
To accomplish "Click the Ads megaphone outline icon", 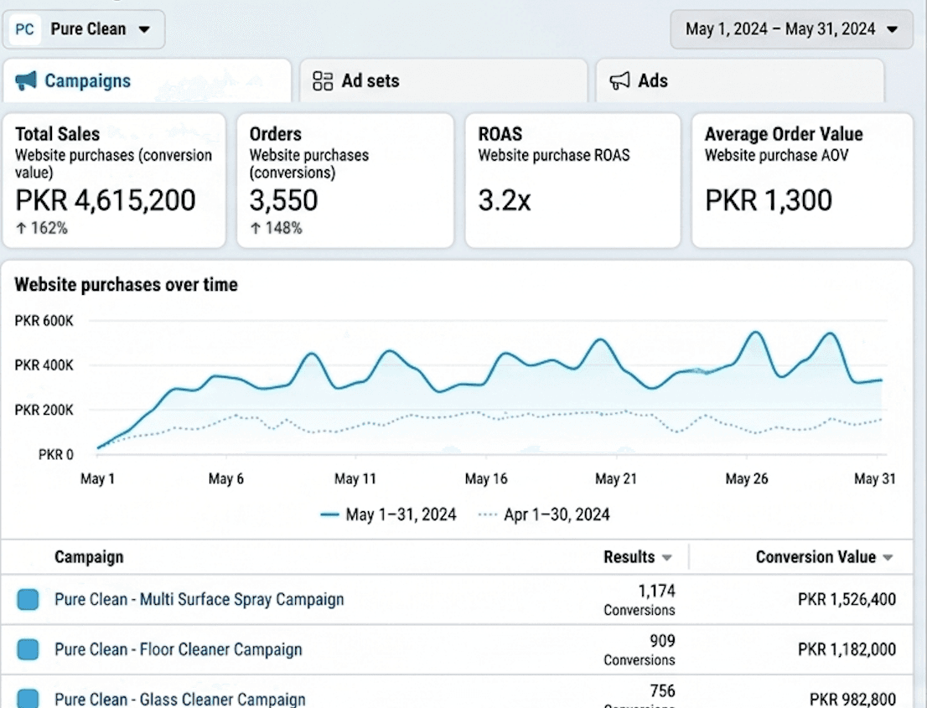I will click(x=619, y=81).
